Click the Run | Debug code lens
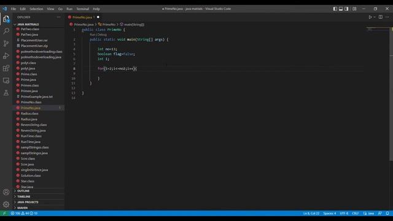Screen dimensions: 393x221 [x=98, y=34]
